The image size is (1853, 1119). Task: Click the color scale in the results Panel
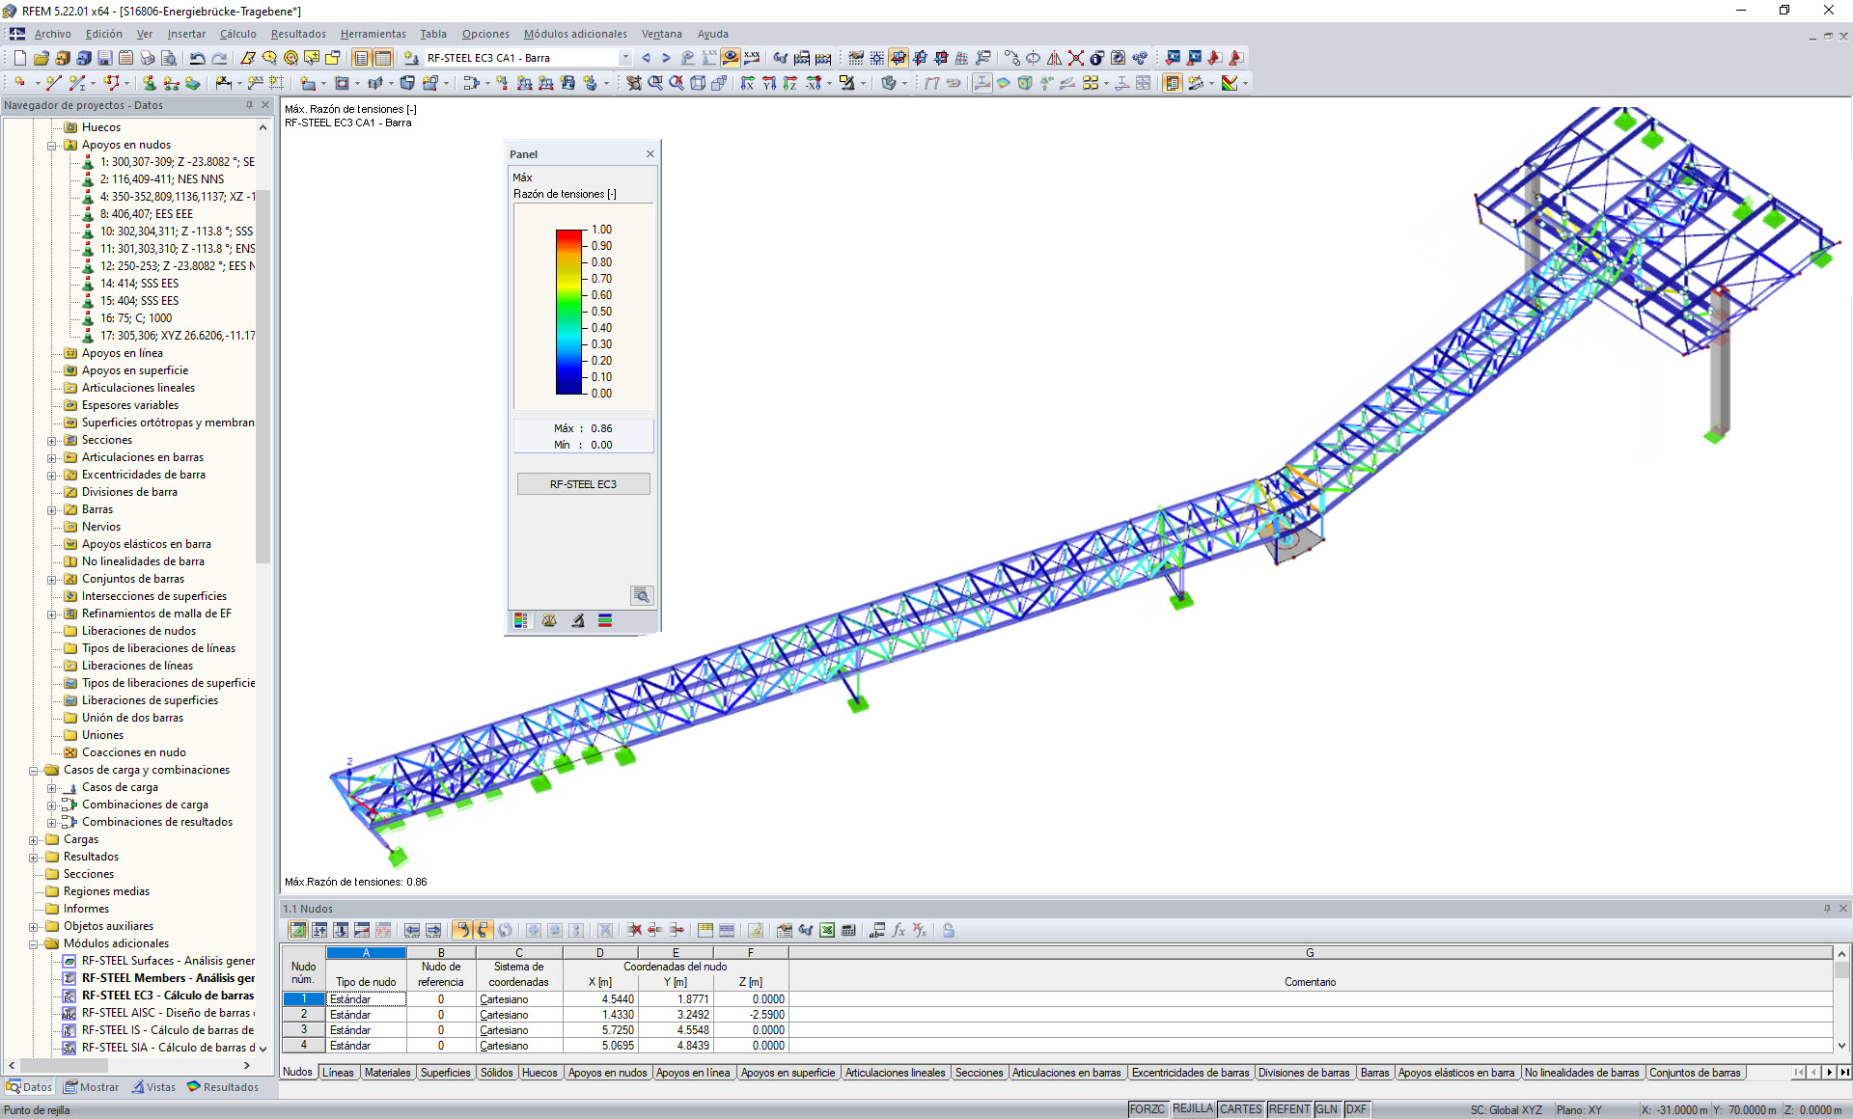(x=569, y=309)
